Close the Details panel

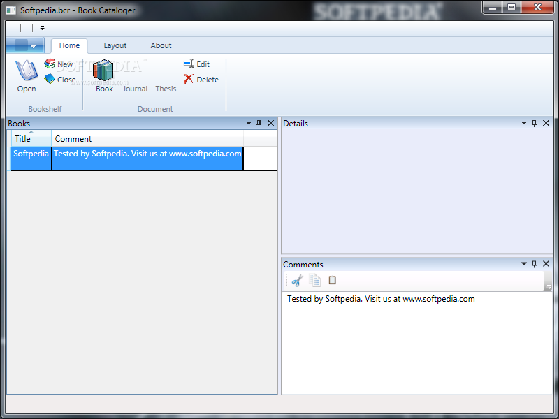pos(546,123)
